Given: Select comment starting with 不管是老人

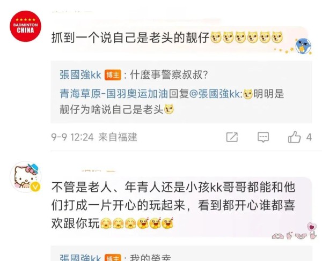Looking at the screenshot, I should [173, 205].
